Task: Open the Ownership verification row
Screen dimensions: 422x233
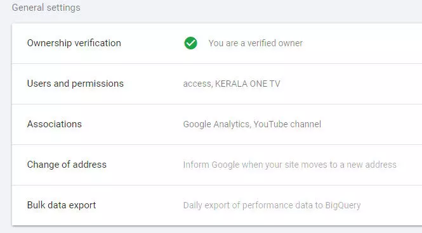Action: click(217, 44)
